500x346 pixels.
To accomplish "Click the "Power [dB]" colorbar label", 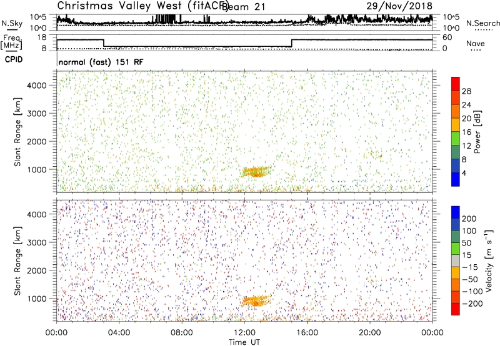I will pos(477,132).
